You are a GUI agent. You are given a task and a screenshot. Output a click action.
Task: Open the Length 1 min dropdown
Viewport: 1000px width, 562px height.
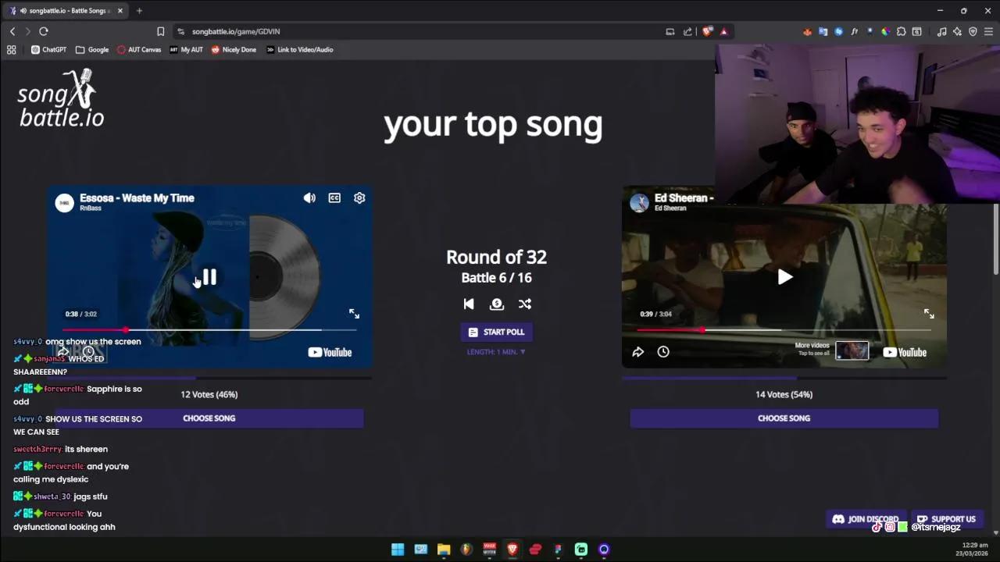point(497,352)
